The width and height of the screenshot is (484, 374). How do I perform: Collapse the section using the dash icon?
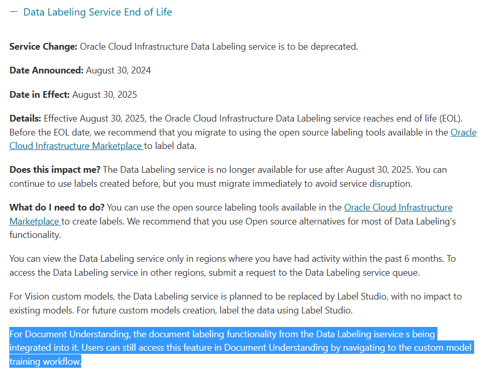(x=13, y=12)
